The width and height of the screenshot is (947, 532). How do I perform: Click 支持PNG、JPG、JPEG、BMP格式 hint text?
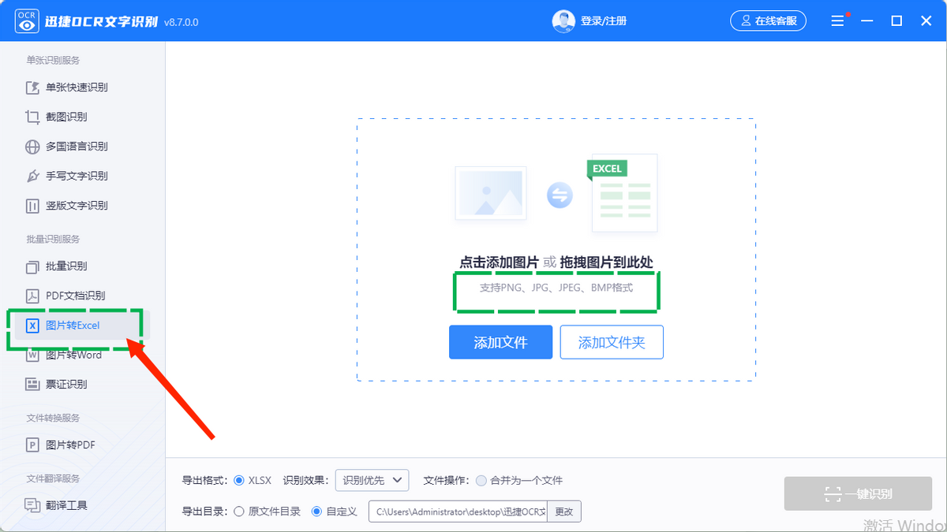[x=556, y=288]
